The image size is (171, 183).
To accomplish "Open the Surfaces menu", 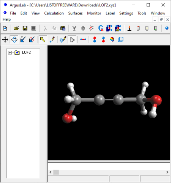I will coord(75,13).
